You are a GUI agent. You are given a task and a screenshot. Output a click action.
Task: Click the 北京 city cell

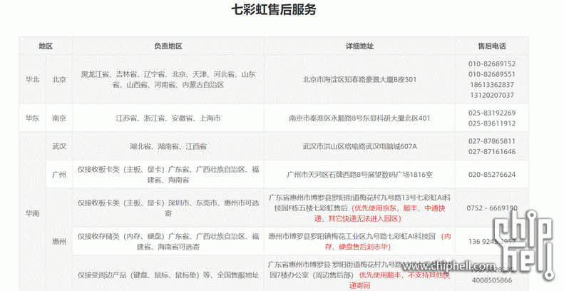pyautogui.click(x=59, y=79)
